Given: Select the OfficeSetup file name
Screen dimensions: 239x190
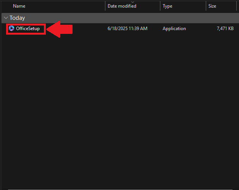Looking at the screenshot, I should [28, 29].
